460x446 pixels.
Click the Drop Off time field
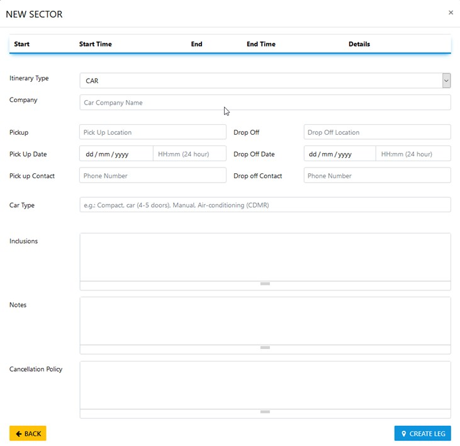pos(413,154)
